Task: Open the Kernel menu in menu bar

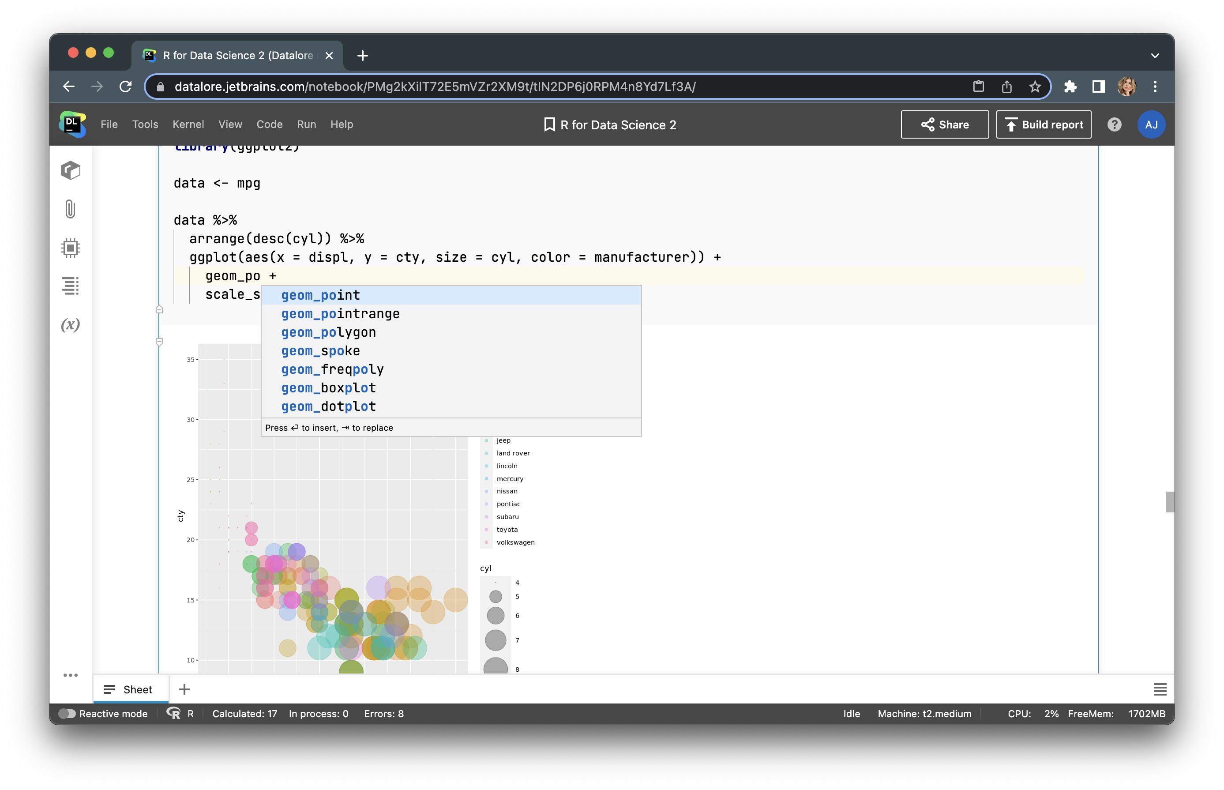Action: (x=188, y=124)
